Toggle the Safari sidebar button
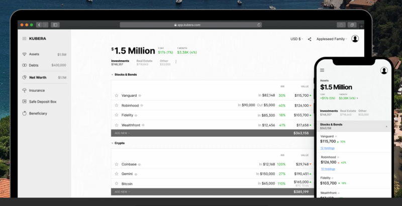 coord(55,25)
